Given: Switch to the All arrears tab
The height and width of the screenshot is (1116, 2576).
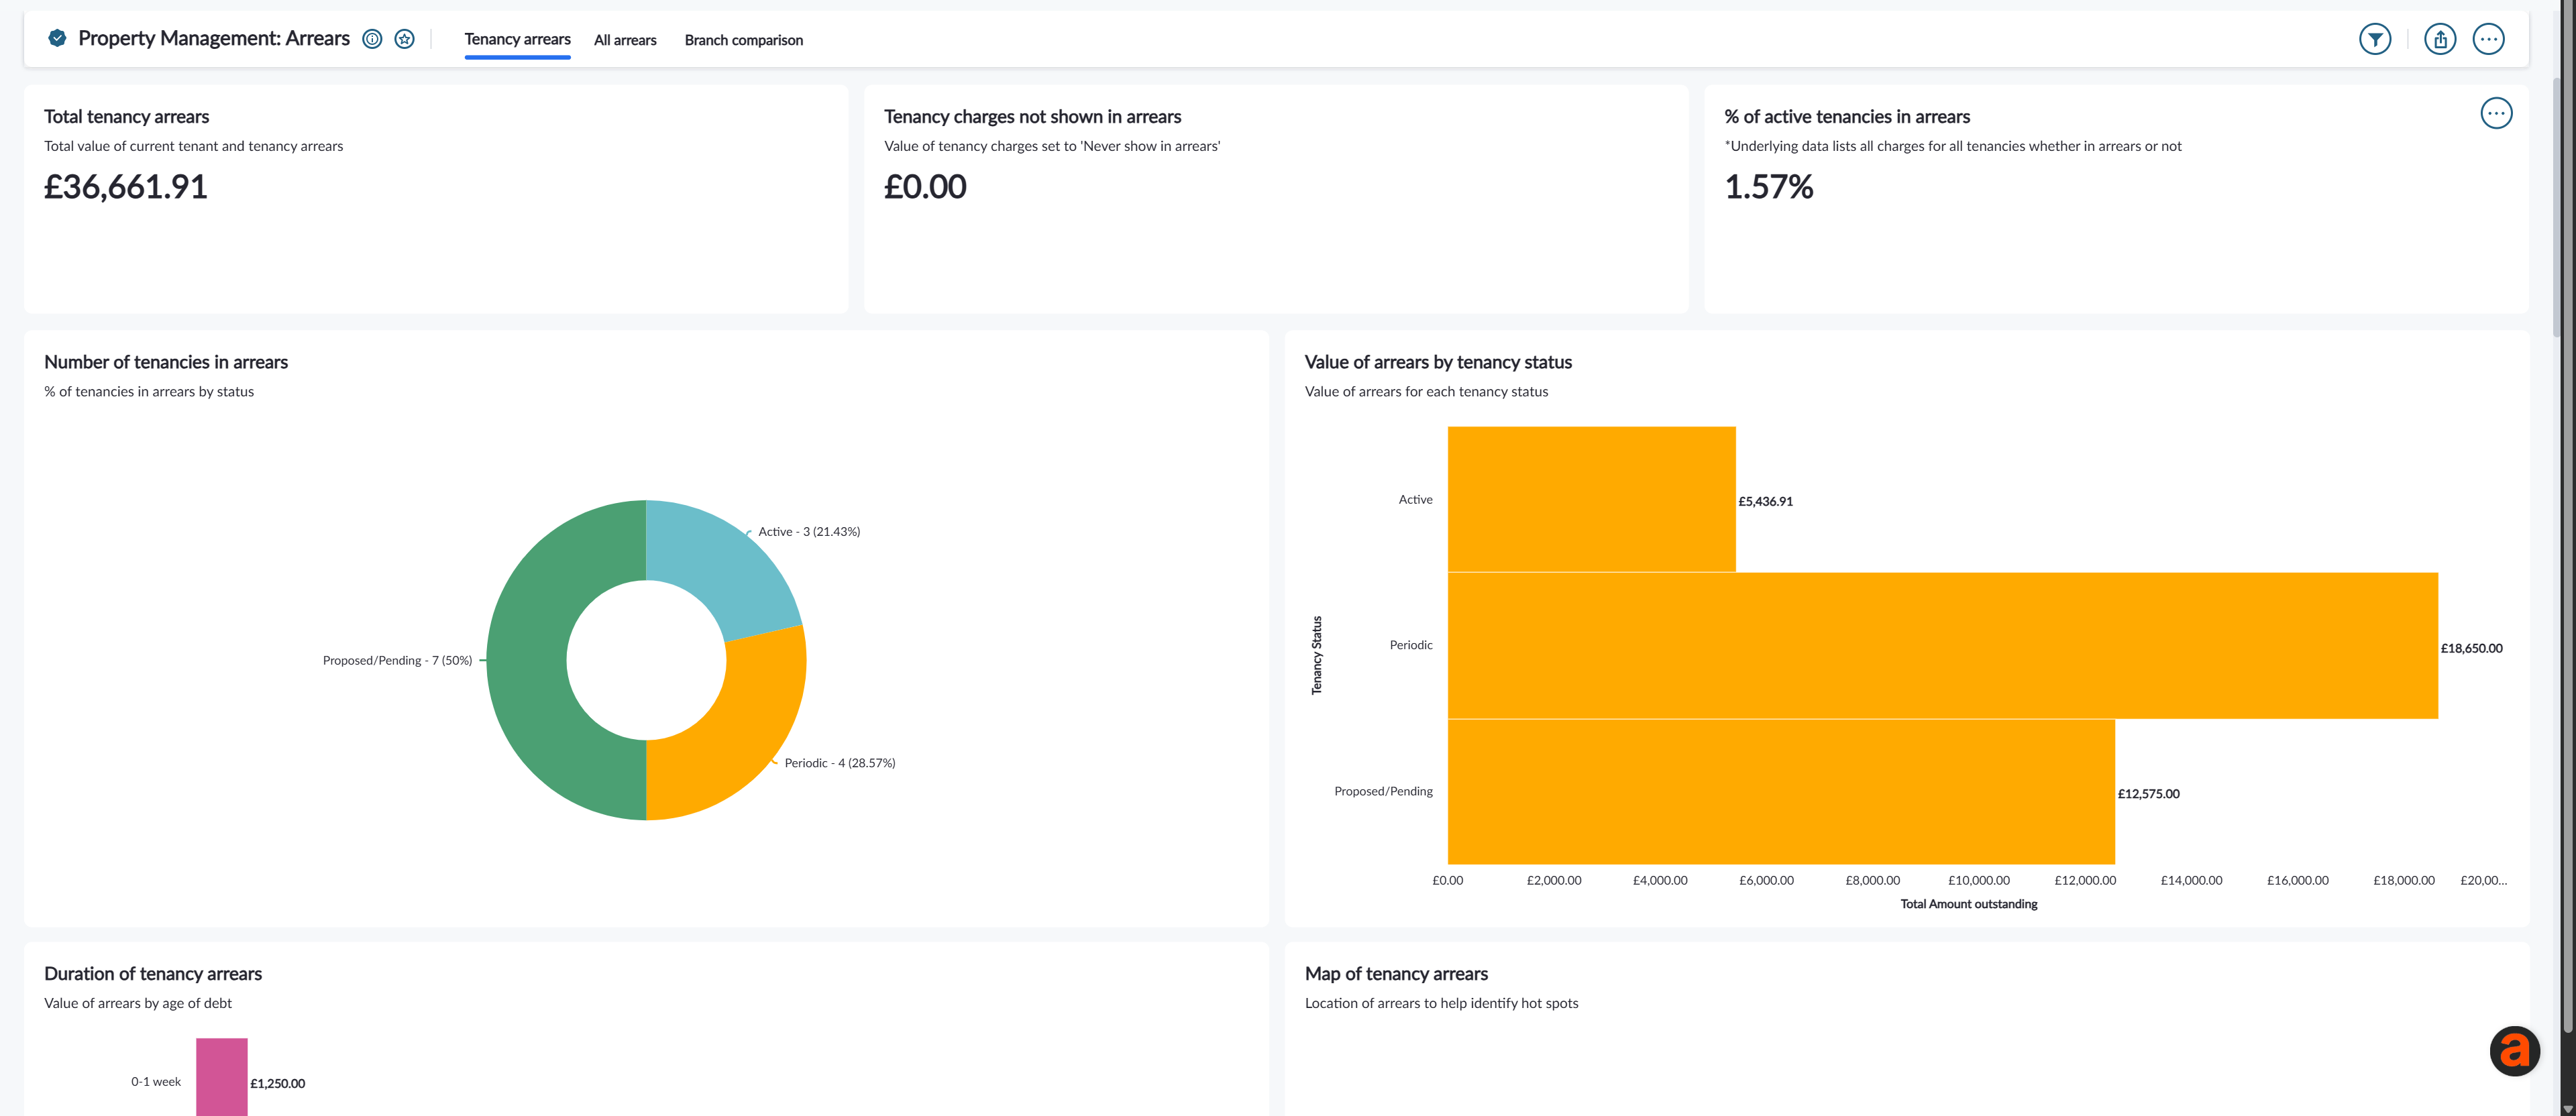Looking at the screenshot, I should (x=625, y=40).
